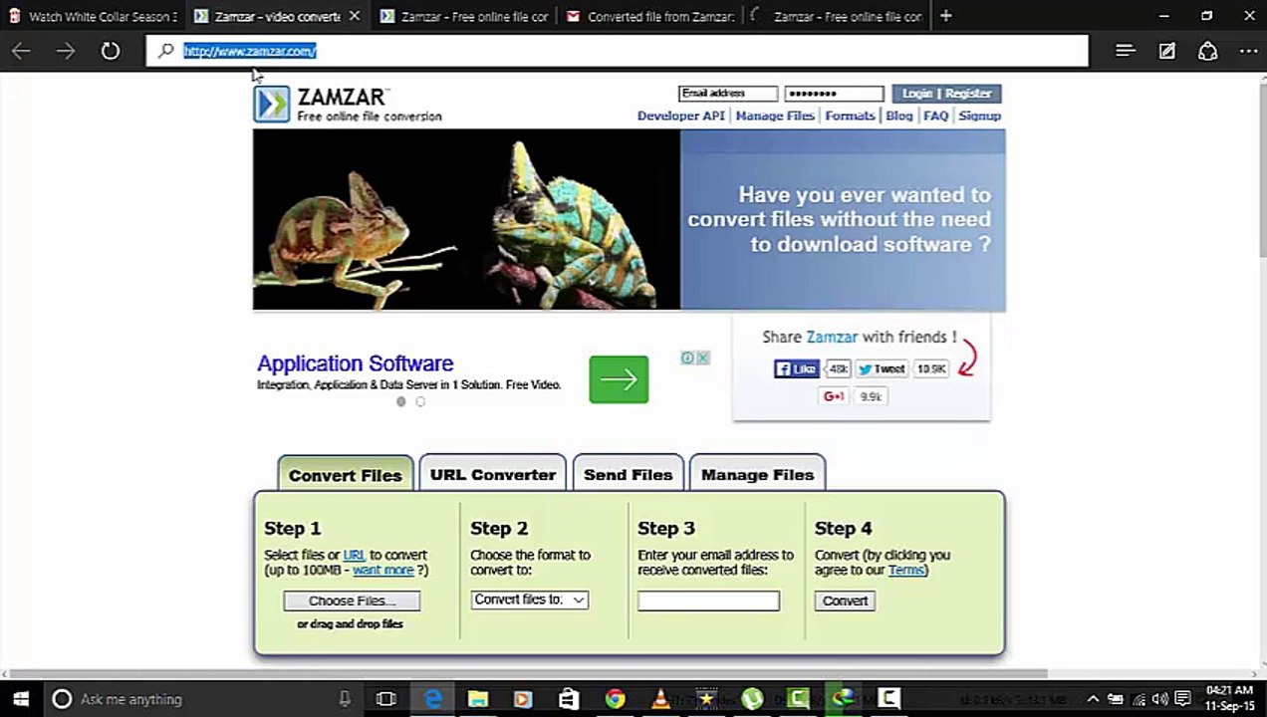
Task: Open a new browser tab with plus
Action: point(945,16)
